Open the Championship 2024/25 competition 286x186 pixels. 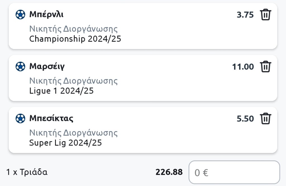(x=75, y=39)
